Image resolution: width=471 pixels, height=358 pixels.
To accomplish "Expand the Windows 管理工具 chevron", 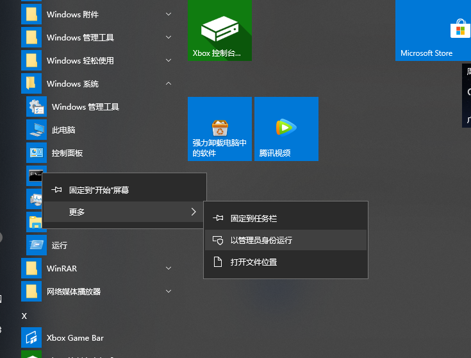I will coord(169,37).
